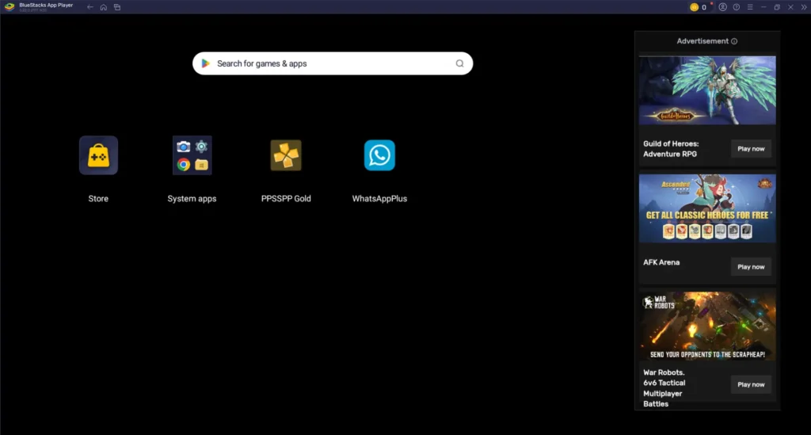This screenshot has height=435, width=811.
Task: Restore the BlueStacks window size
Action: [777, 7]
